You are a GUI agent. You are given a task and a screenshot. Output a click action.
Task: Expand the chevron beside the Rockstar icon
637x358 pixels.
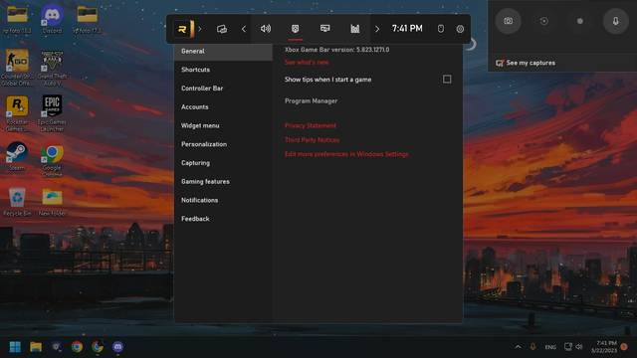(x=200, y=29)
